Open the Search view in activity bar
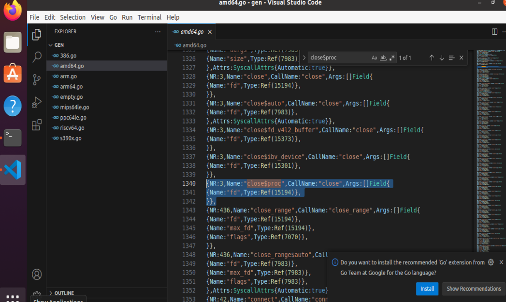This screenshot has height=302, width=506. [37, 57]
